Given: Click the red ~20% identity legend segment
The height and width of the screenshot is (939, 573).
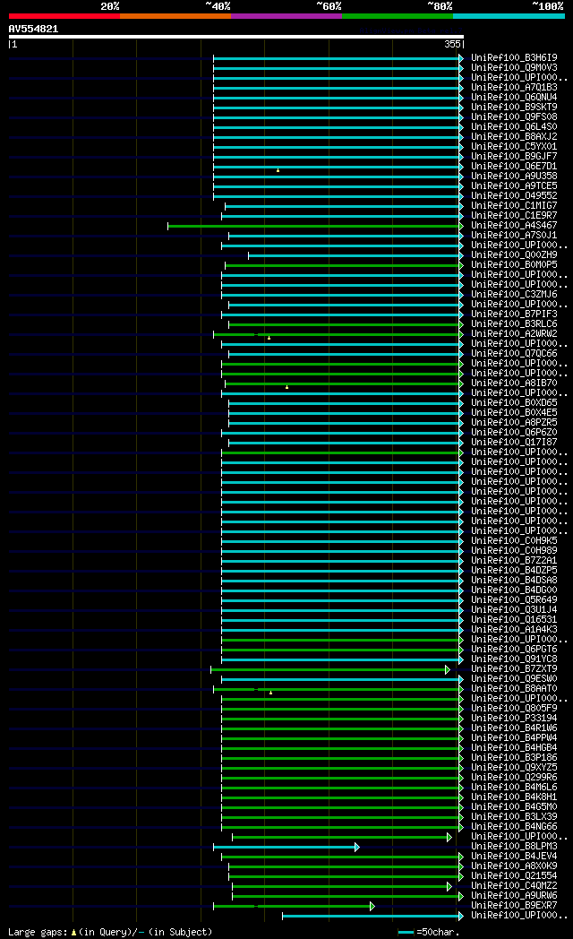Looking at the screenshot, I should pyautogui.click(x=64, y=16).
